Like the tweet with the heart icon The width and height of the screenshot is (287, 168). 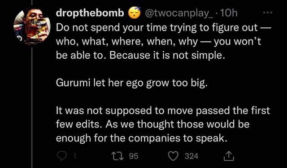(x=173, y=156)
